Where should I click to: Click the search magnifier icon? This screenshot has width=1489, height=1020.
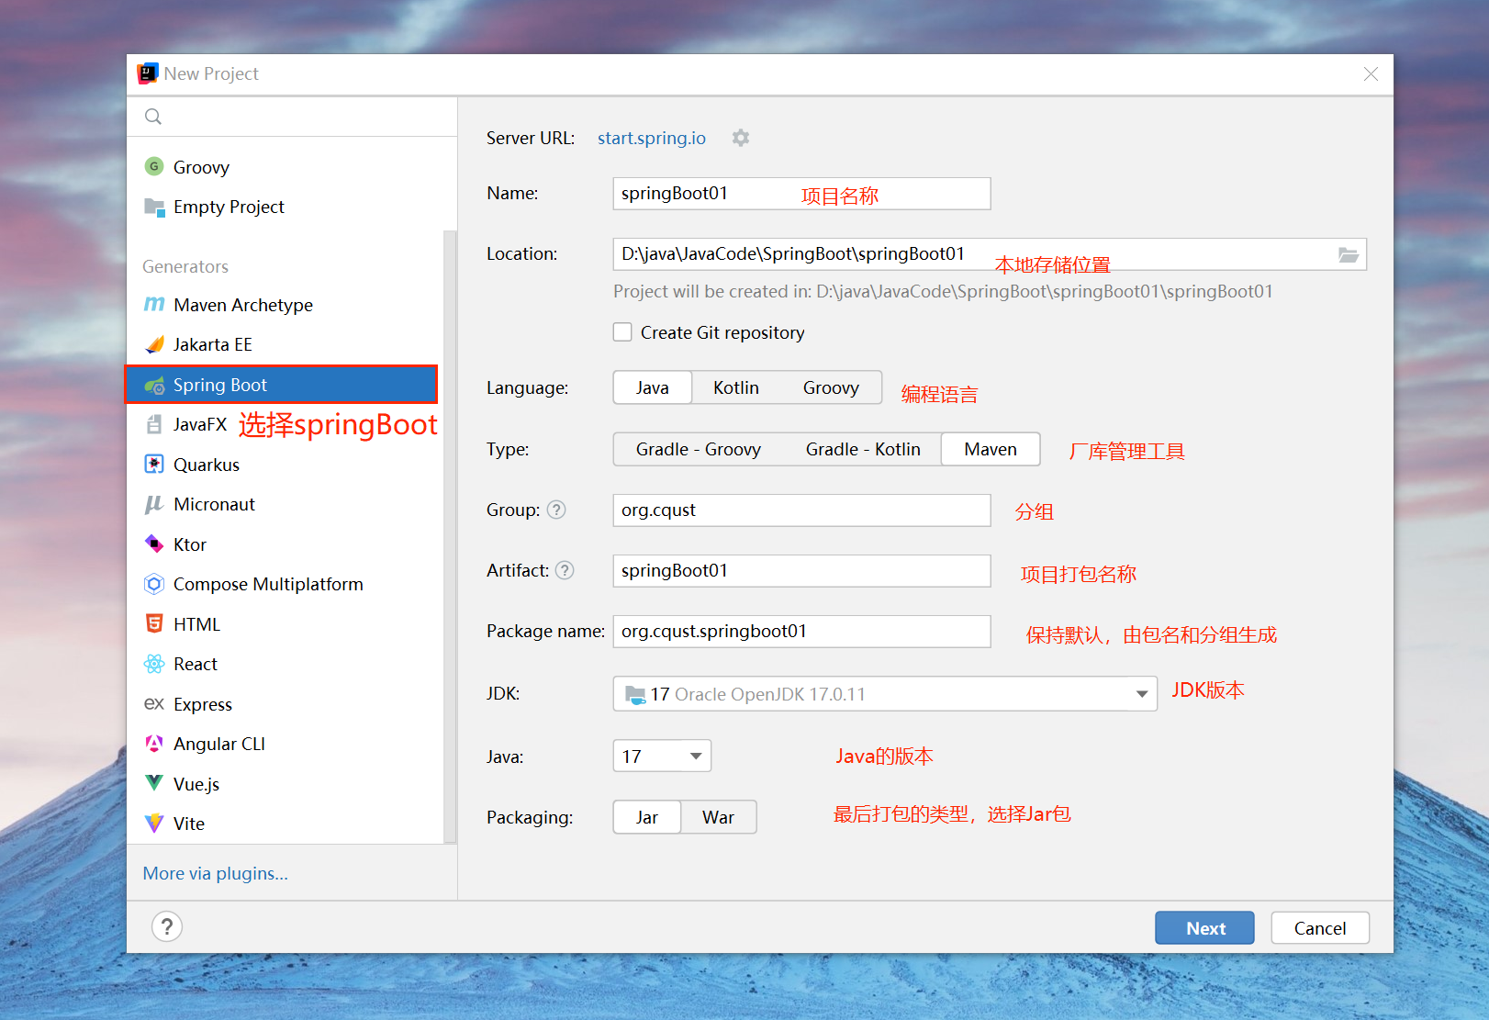click(x=153, y=117)
